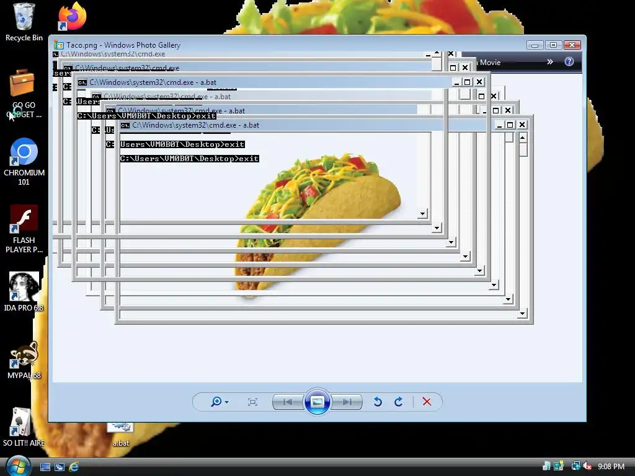Open the Photo Gallery zoom magnifier dropdown

pos(220,402)
